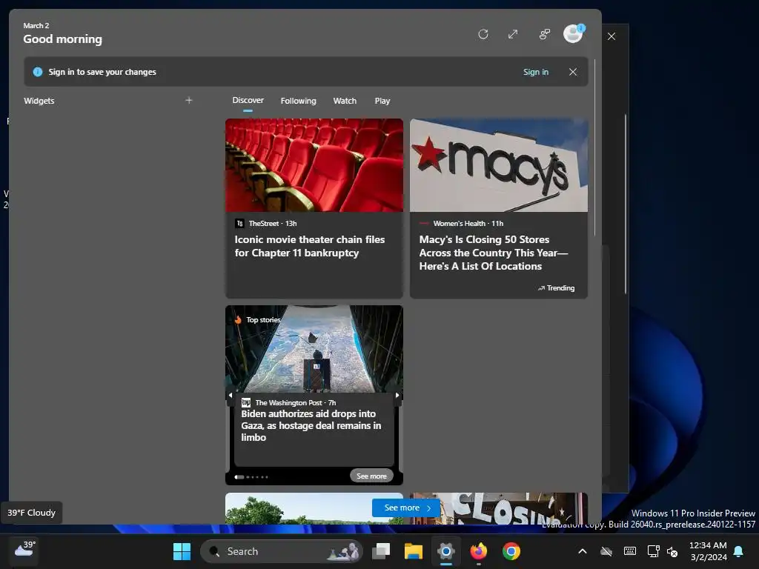Open Settings app on the taskbar
This screenshot has height=569, width=759.
pos(445,551)
